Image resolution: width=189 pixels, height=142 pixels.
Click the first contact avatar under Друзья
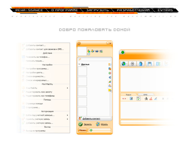pos(82,71)
